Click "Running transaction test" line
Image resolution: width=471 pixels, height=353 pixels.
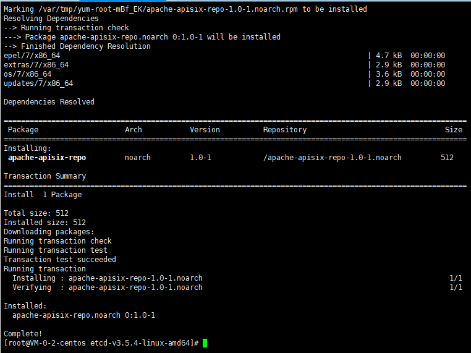(56, 250)
